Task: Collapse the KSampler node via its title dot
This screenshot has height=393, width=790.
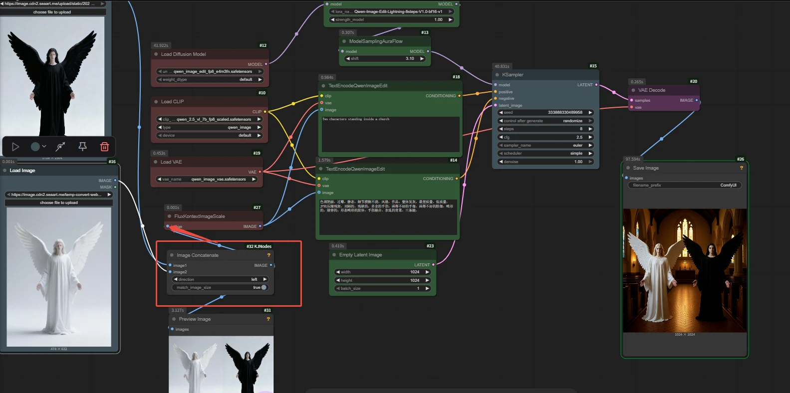Action: pyautogui.click(x=497, y=75)
